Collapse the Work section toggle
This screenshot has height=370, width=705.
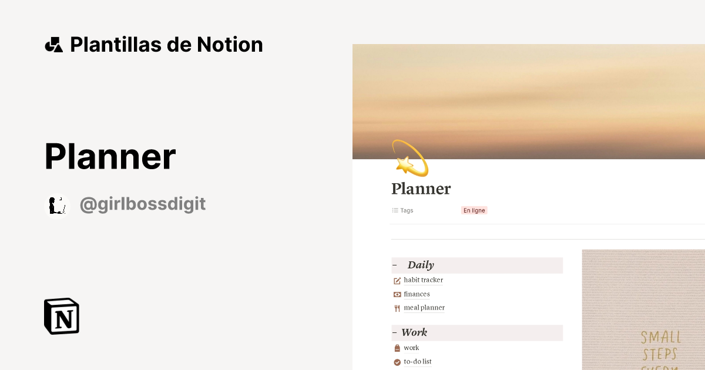click(x=394, y=332)
